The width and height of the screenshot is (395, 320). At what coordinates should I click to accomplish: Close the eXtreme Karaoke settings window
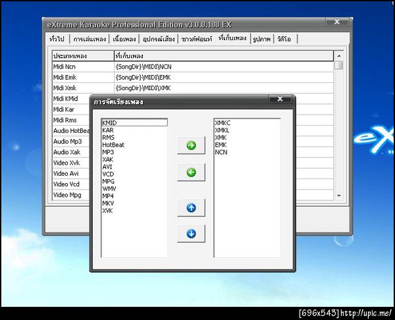(x=337, y=22)
